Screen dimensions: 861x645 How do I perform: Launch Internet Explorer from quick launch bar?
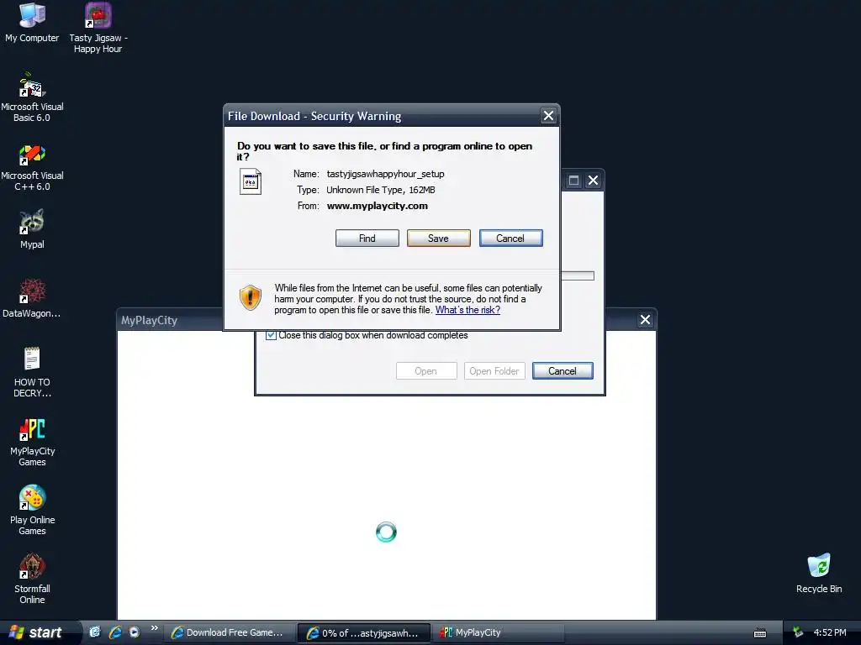pos(114,632)
